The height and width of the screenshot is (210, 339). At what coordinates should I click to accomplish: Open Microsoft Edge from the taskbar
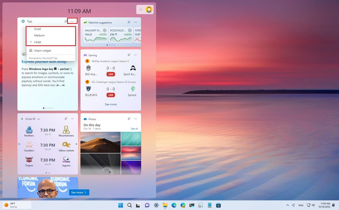(174, 205)
